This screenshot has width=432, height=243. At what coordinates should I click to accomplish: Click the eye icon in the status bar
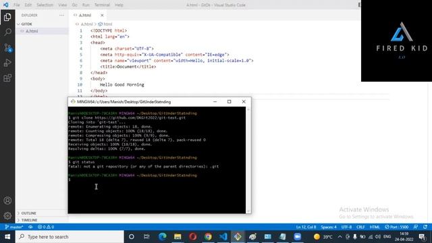coord(30,227)
